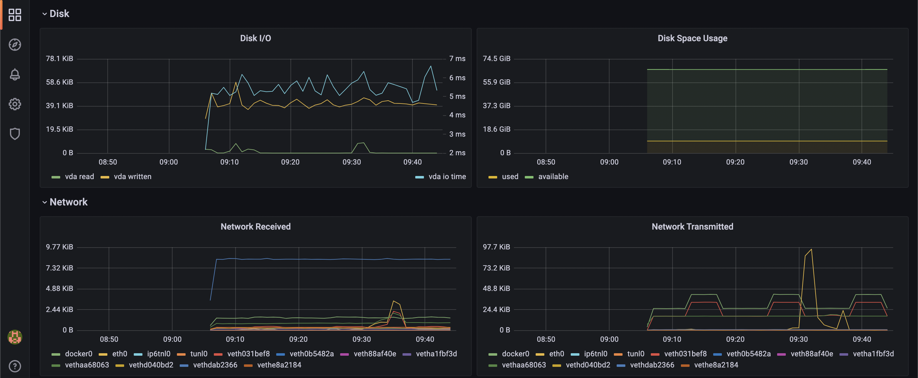Open the Dashboards icon in the sidebar
Screen dimensions: 918x378
point(15,15)
